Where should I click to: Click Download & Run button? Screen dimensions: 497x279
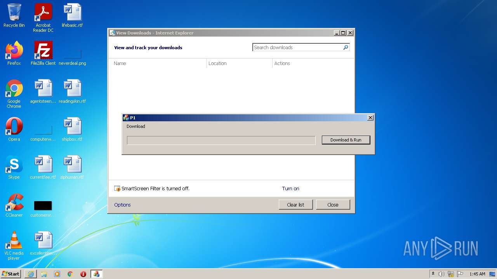(x=346, y=140)
